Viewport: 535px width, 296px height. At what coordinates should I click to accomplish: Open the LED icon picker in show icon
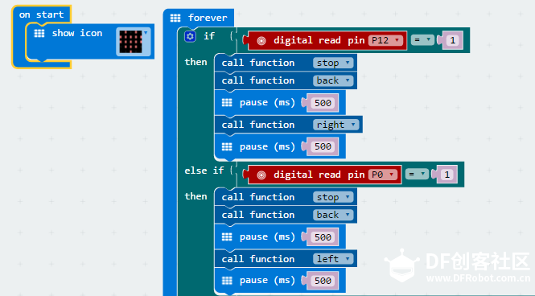134,42
